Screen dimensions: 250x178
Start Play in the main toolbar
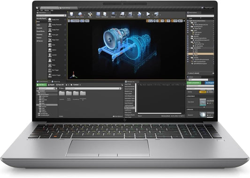click(x=148, y=14)
